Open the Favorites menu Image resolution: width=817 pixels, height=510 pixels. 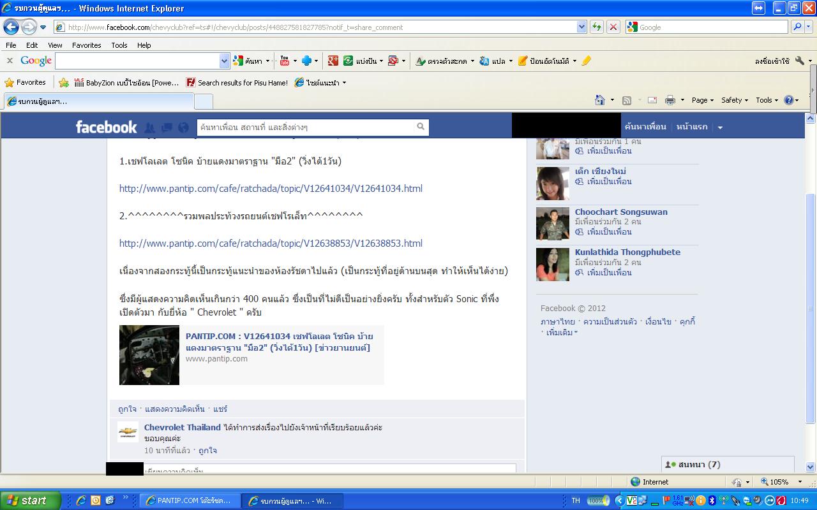point(86,45)
